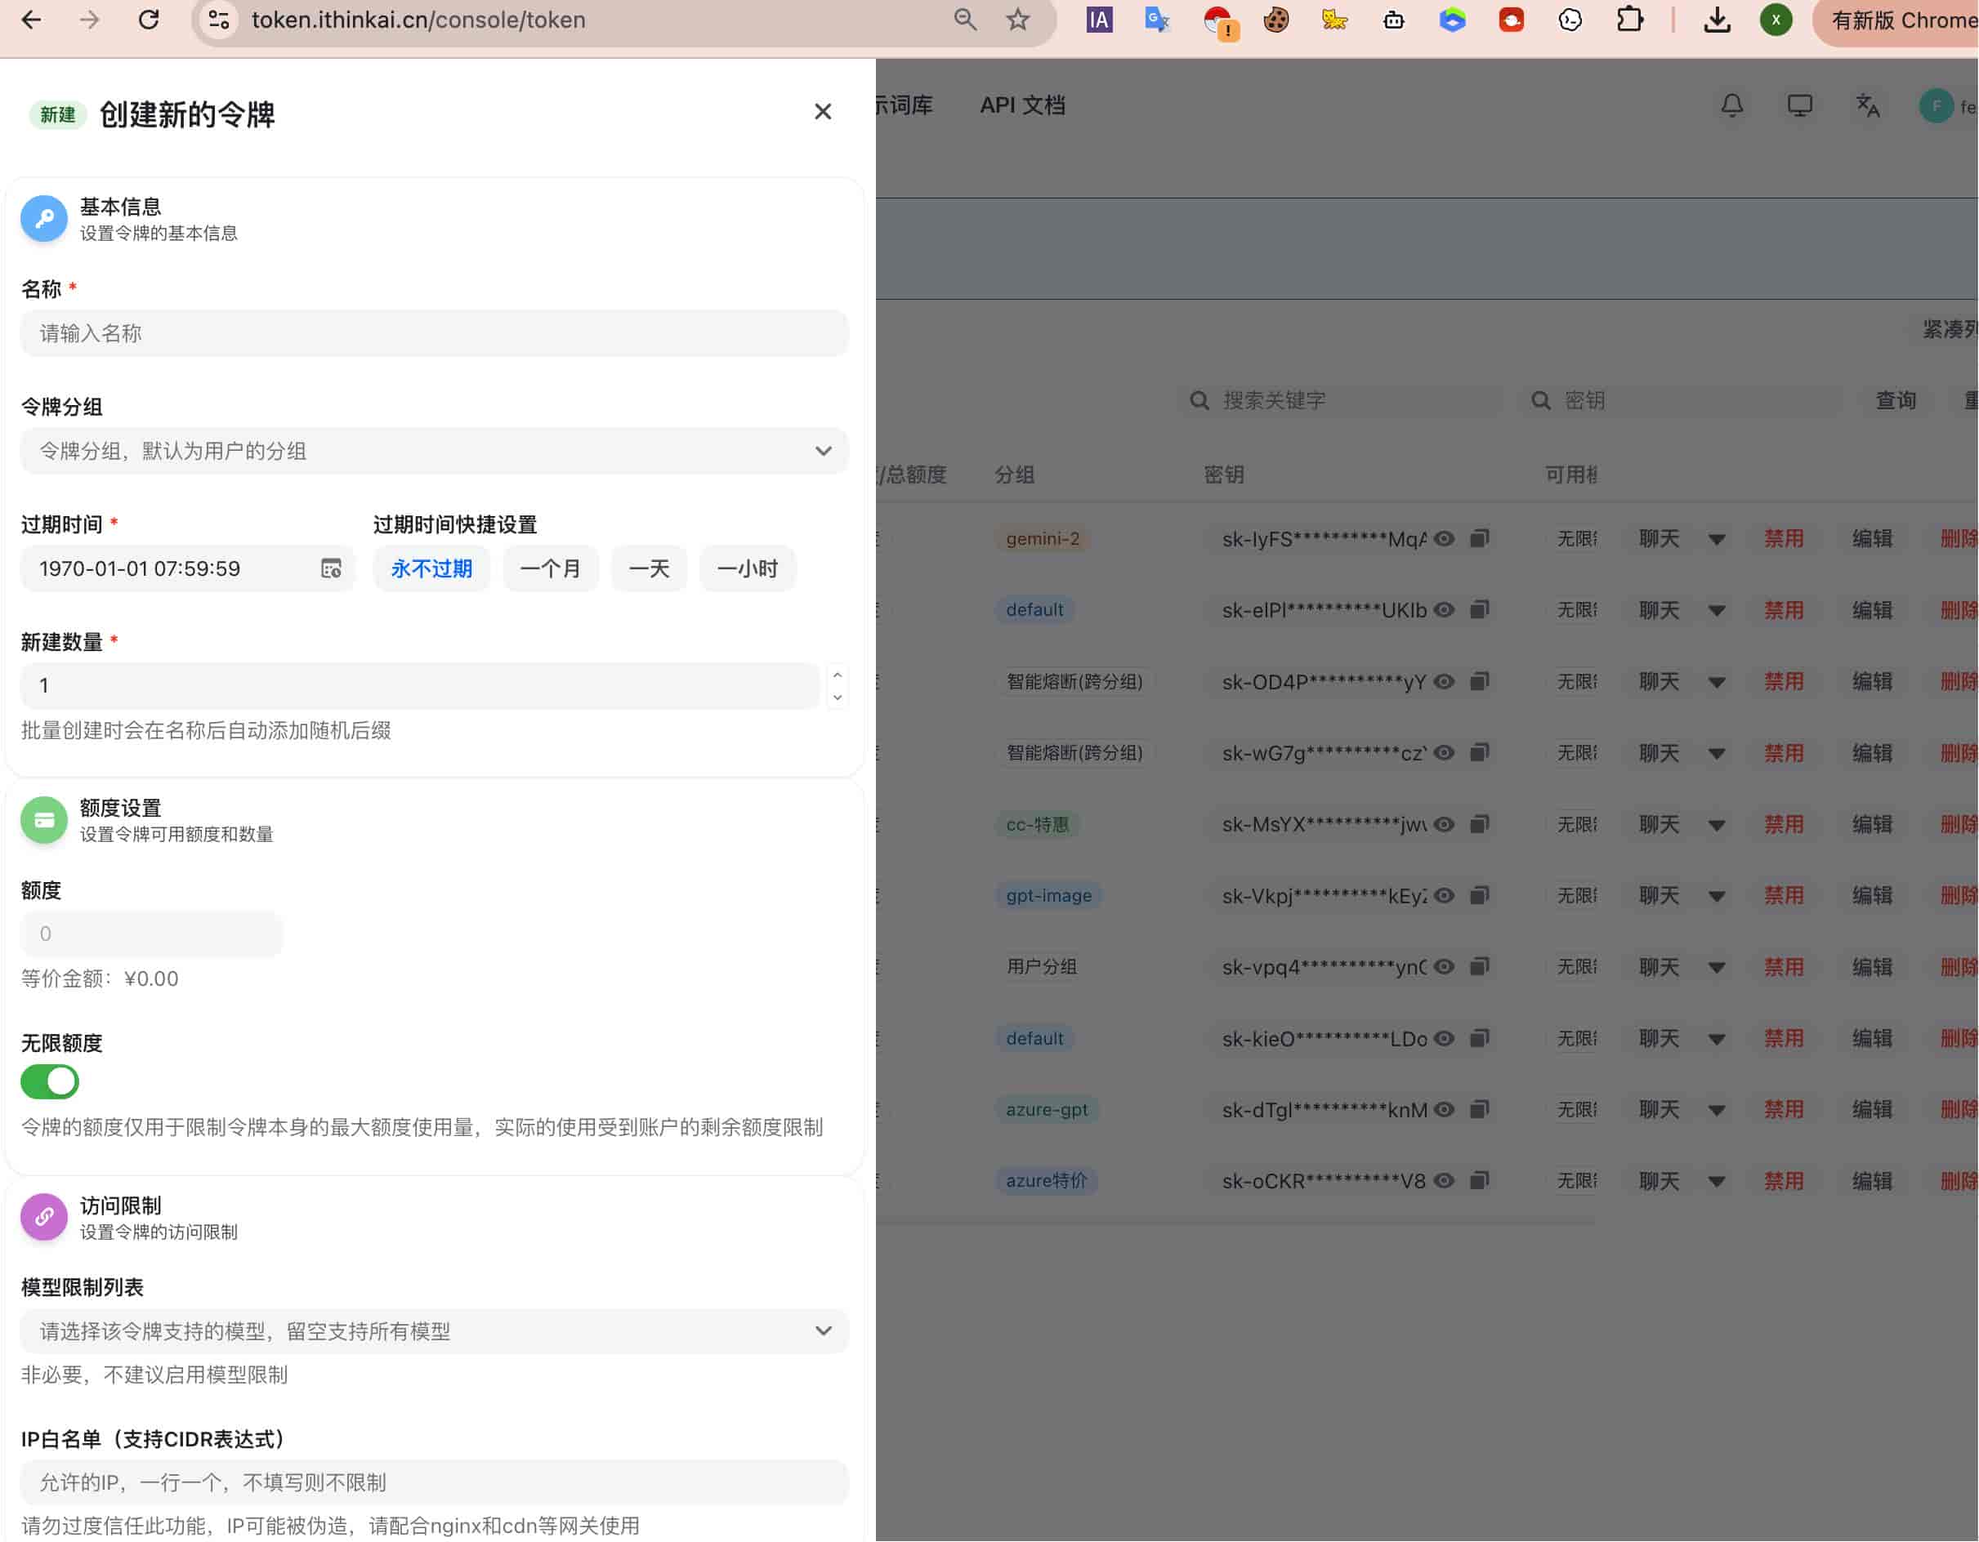Open chat dropdown arrow for azure特价 row
This screenshot has width=1979, height=1542.
click(1718, 1182)
